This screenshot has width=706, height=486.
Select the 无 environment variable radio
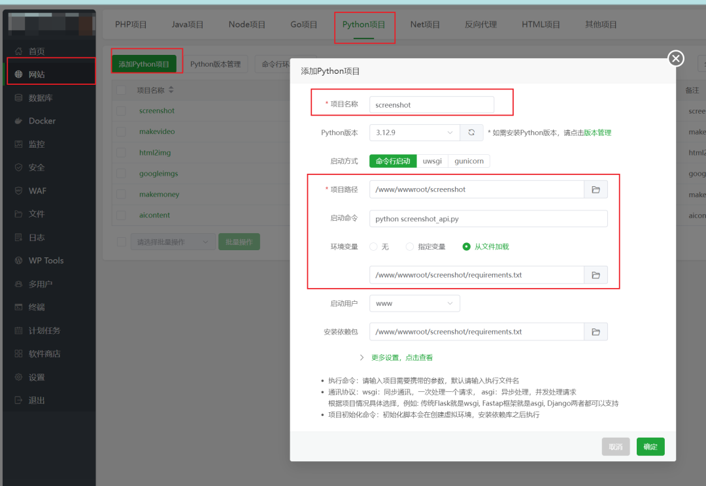(373, 247)
